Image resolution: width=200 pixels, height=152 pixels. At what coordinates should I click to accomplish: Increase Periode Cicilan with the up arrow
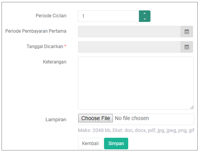tap(145, 13)
